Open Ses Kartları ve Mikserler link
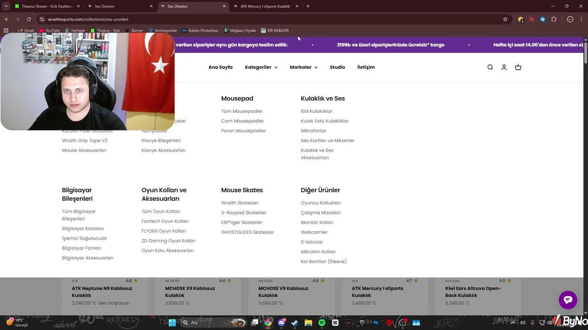The image size is (588, 330). click(328, 141)
